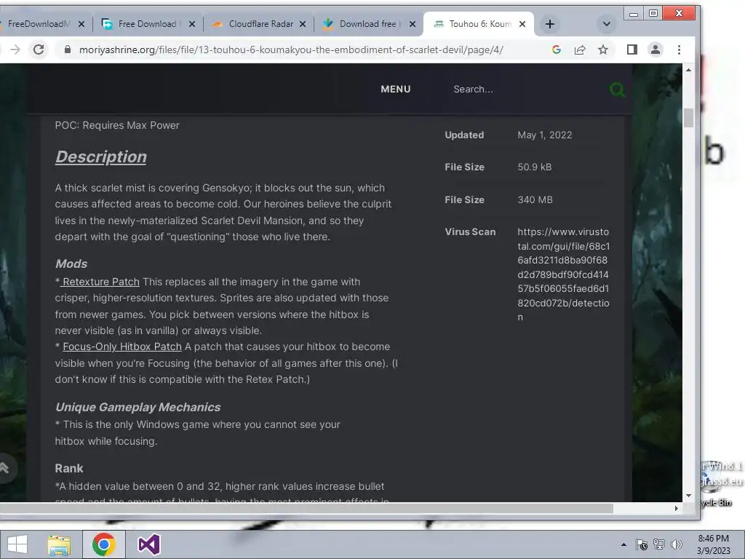Toggle the Chrome side panel icon
This screenshot has width=745, height=559.
click(x=632, y=49)
